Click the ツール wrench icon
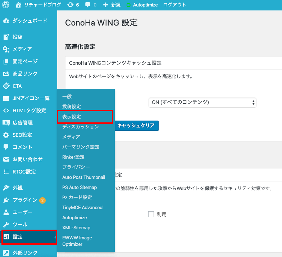 pyautogui.click(x=6, y=225)
